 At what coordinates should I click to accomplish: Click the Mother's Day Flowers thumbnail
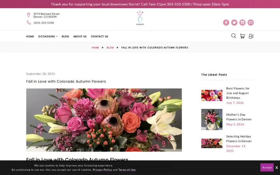click(212, 119)
